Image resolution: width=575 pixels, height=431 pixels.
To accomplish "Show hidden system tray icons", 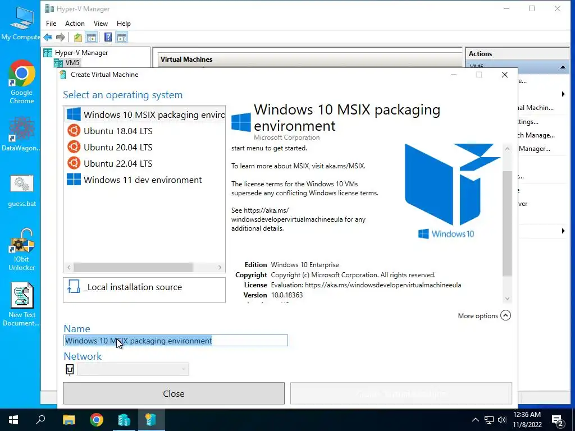I will point(475,420).
